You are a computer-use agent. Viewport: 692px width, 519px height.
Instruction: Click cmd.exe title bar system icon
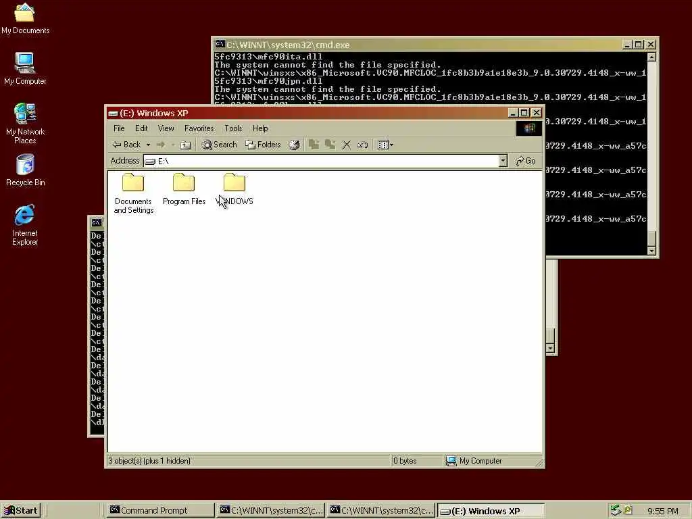coord(220,44)
